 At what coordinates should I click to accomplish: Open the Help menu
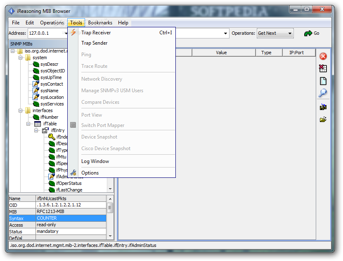point(123,23)
